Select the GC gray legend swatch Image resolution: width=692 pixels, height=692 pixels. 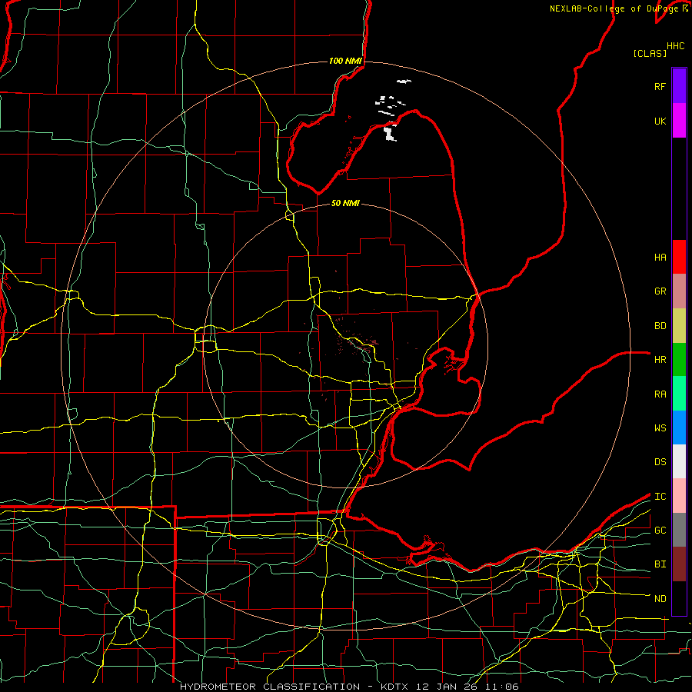[x=679, y=530]
